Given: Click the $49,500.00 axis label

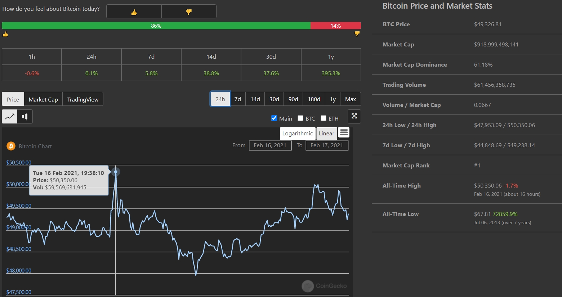Looking at the screenshot, I should coord(19,206).
